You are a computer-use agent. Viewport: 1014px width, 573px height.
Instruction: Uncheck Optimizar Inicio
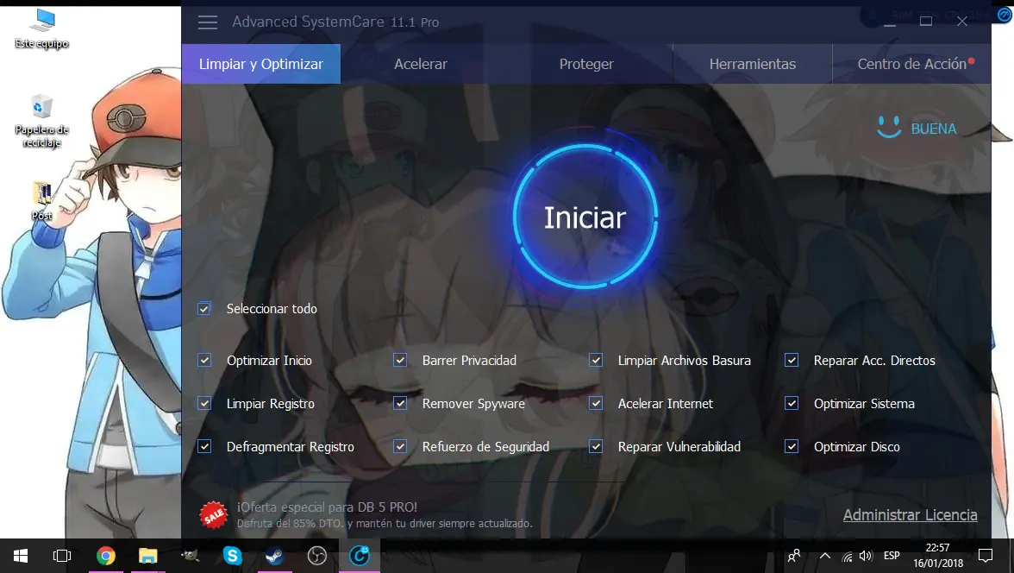coord(204,360)
